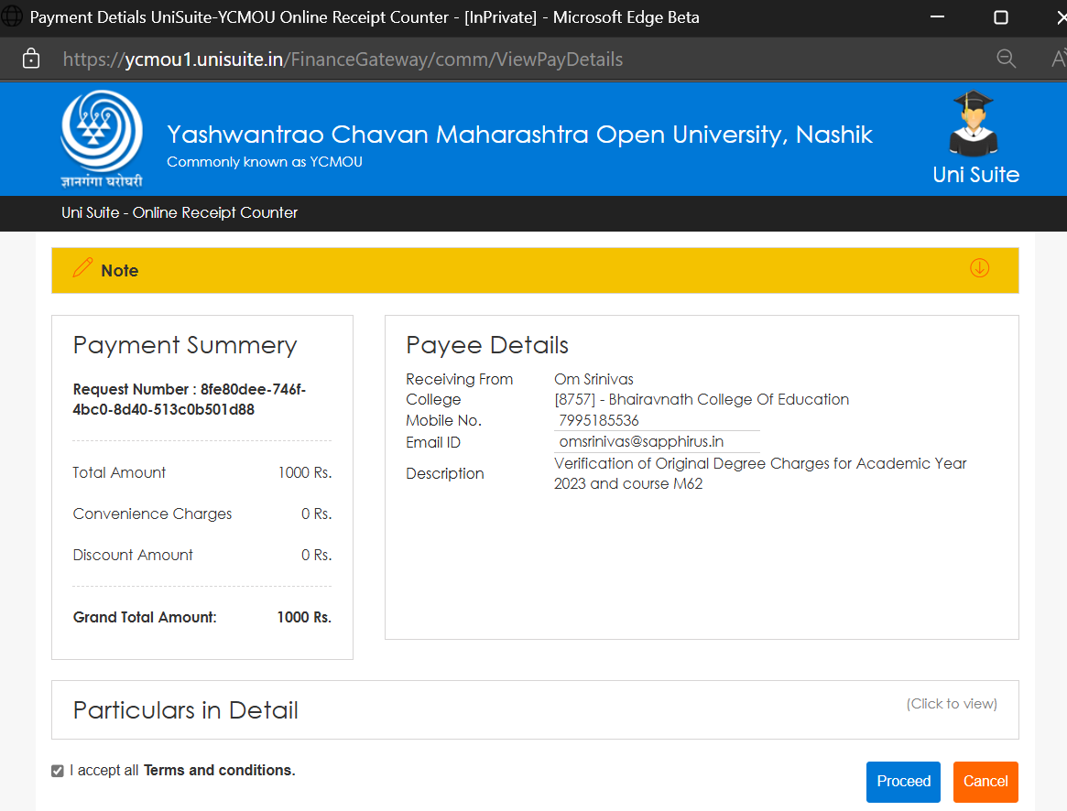
Task: Click the zoom magnifier icon in address bar
Action: point(1006,59)
